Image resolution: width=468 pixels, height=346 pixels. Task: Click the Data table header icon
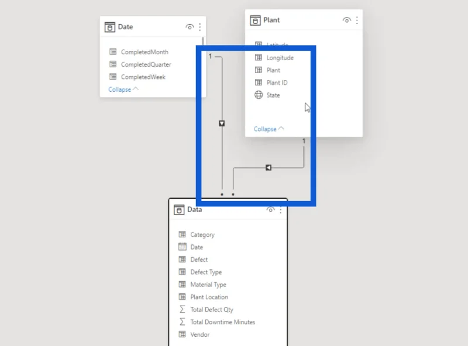pos(179,210)
